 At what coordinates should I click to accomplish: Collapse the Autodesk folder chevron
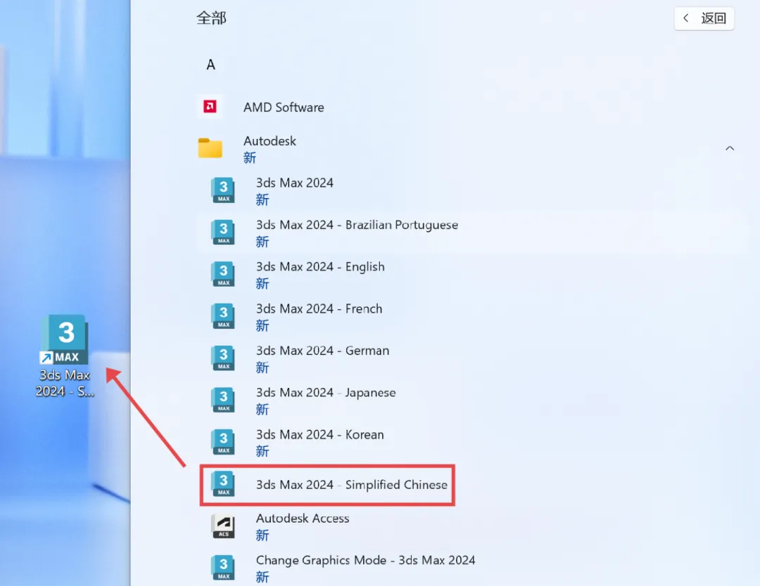coord(730,148)
